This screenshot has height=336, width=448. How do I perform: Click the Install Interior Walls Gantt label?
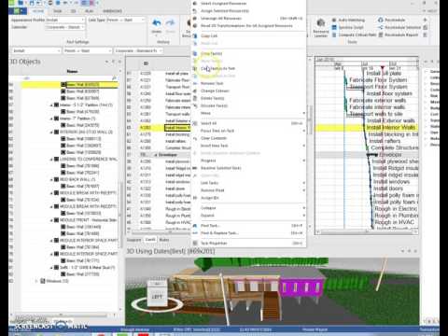click(x=391, y=128)
